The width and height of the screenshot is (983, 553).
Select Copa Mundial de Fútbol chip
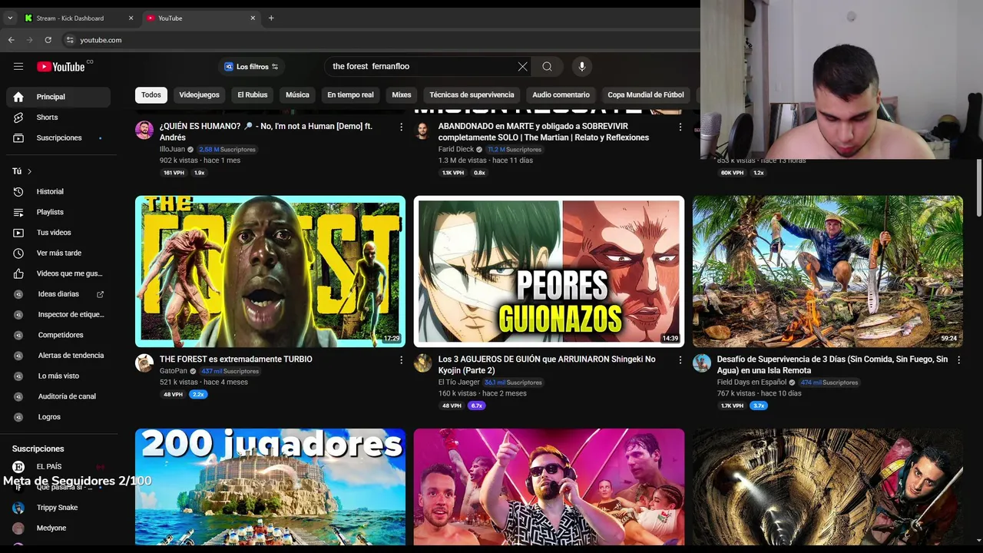645,94
